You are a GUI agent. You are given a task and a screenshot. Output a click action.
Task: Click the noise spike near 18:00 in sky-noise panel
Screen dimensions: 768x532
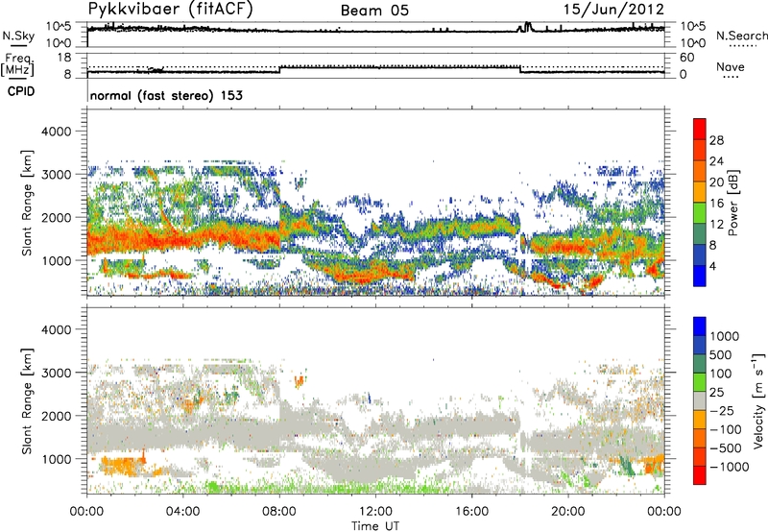point(526,27)
